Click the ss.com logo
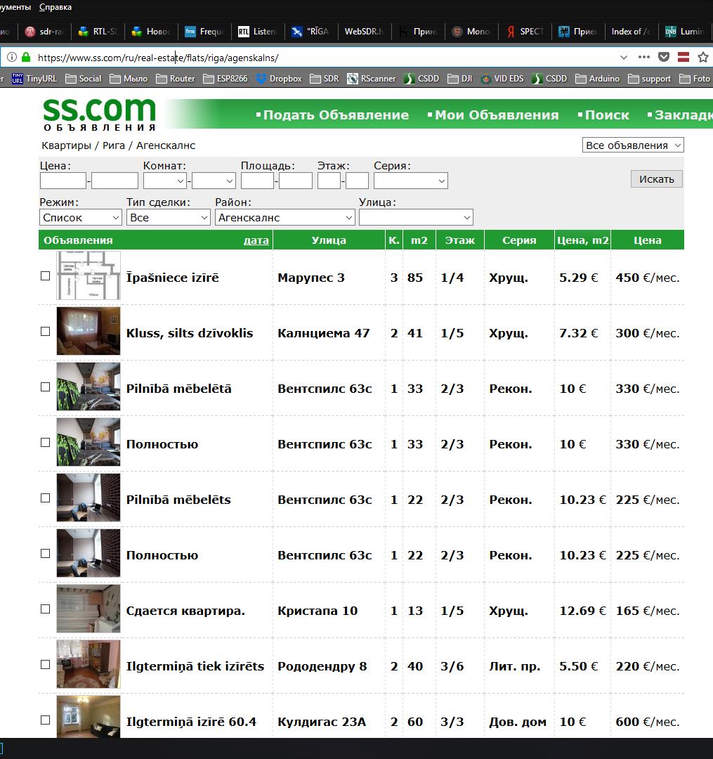713x759 pixels. [x=99, y=115]
